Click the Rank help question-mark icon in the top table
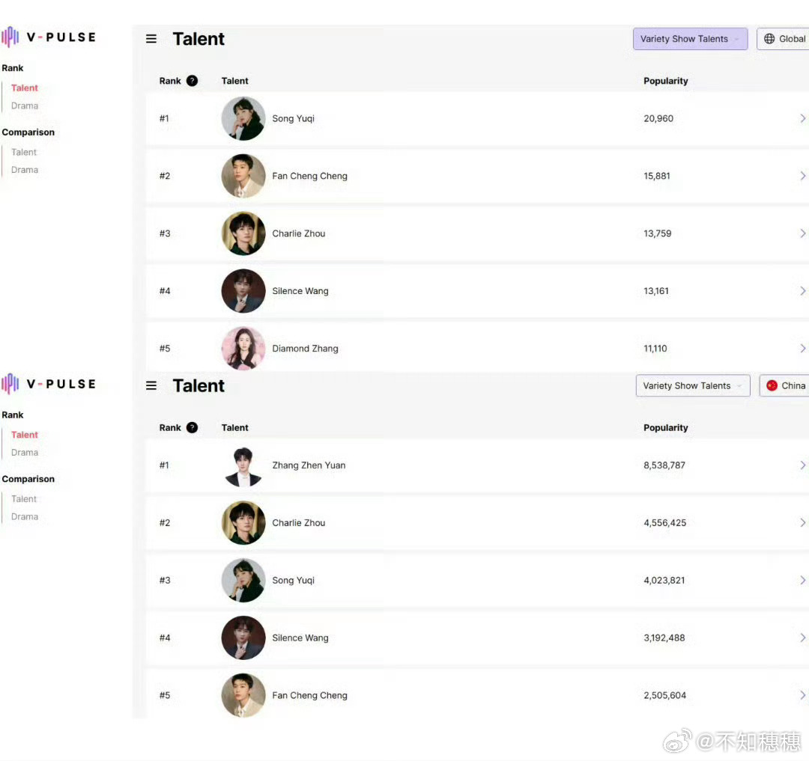The image size is (809, 761). pyautogui.click(x=192, y=81)
